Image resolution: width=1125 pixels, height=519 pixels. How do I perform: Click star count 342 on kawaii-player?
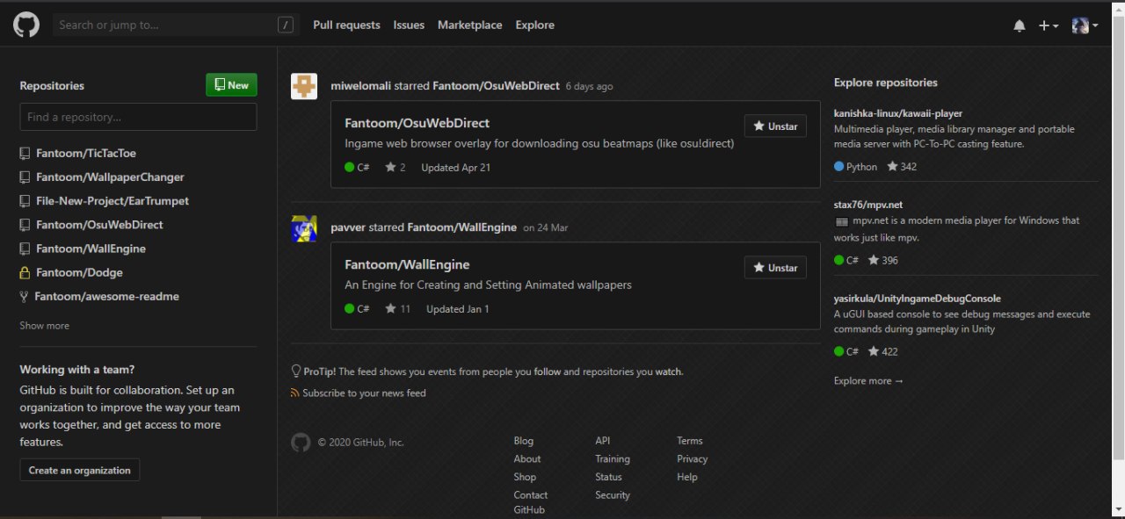click(902, 166)
